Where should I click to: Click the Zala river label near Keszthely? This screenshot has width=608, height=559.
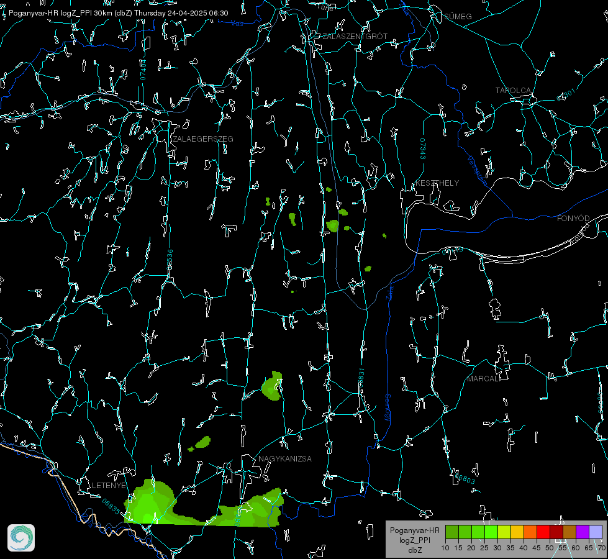pyautogui.click(x=390, y=292)
